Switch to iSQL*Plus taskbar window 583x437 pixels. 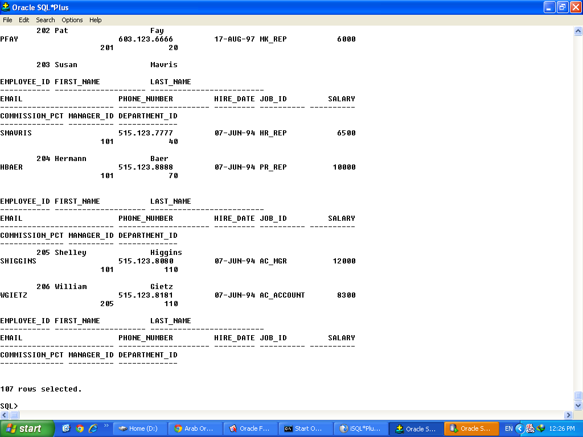coord(360,428)
